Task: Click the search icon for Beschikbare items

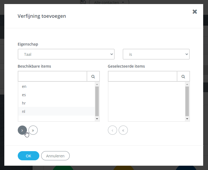Action: (x=93, y=77)
